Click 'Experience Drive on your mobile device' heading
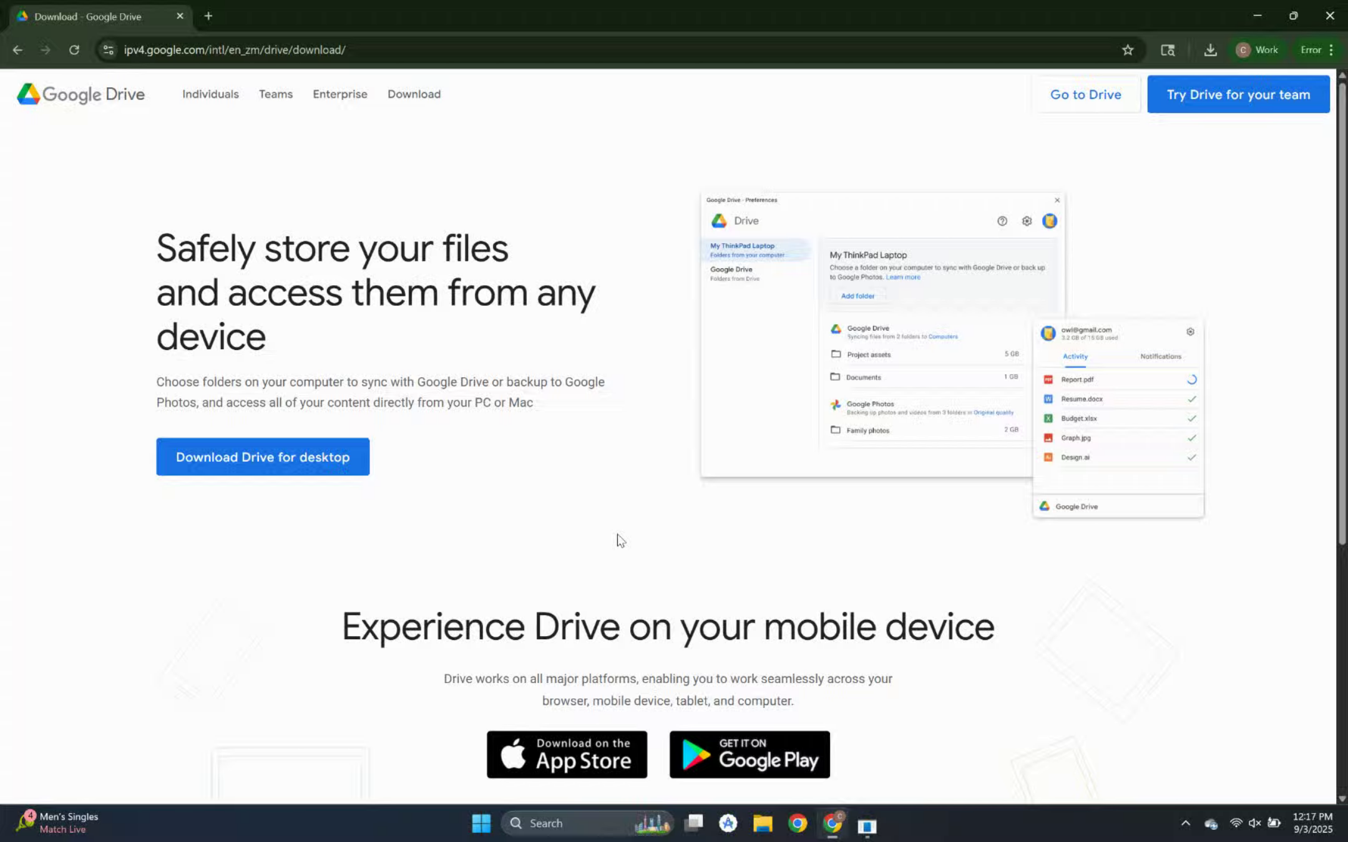This screenshot has width=1348, height=842. [668, 626]
